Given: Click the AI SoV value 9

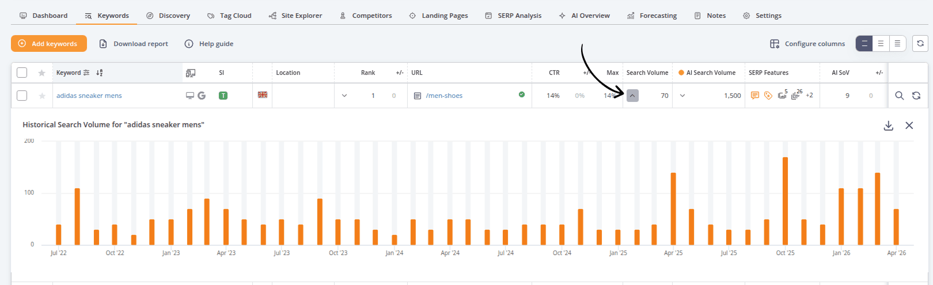Looking at the screenshot, I should (847, 96).
